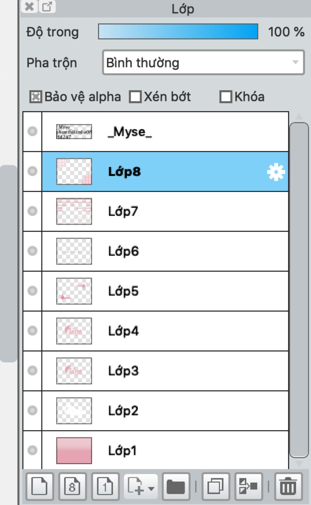Create a new layer folder
This screenshot has width=311, height=505.
click(176, 486)
